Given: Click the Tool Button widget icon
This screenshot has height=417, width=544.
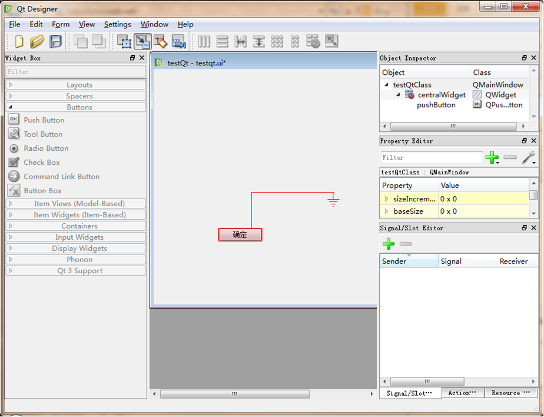Looking at the screenshot, I should pyautogui.click(x=14, y=134).
